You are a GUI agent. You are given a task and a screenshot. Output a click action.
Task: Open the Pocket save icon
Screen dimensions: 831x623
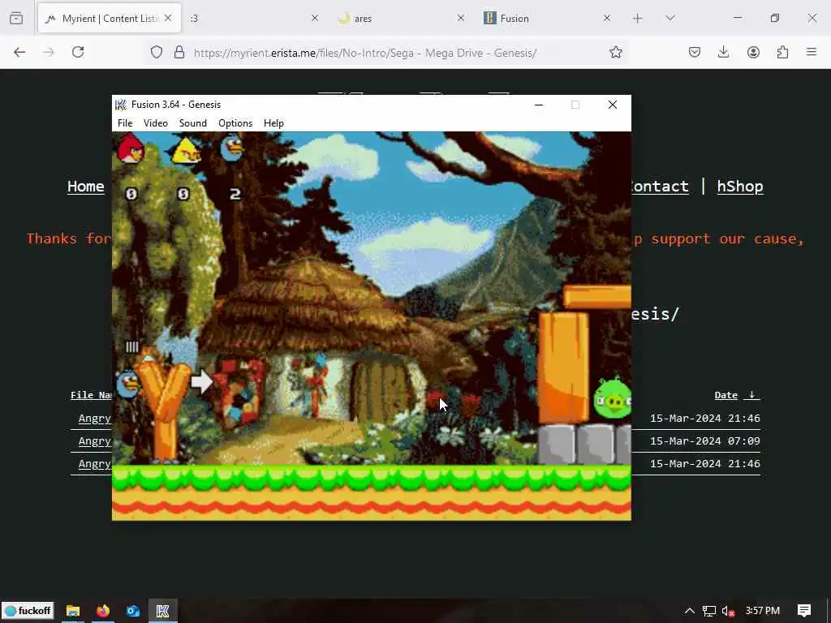695,52
